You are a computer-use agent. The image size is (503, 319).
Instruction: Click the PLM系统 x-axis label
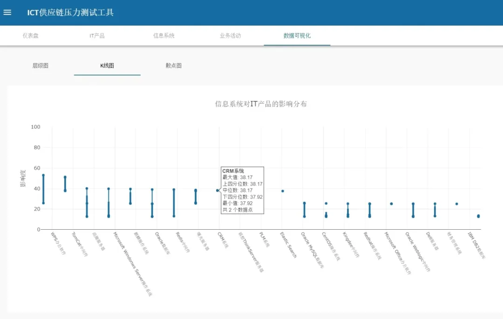point(265,239)
